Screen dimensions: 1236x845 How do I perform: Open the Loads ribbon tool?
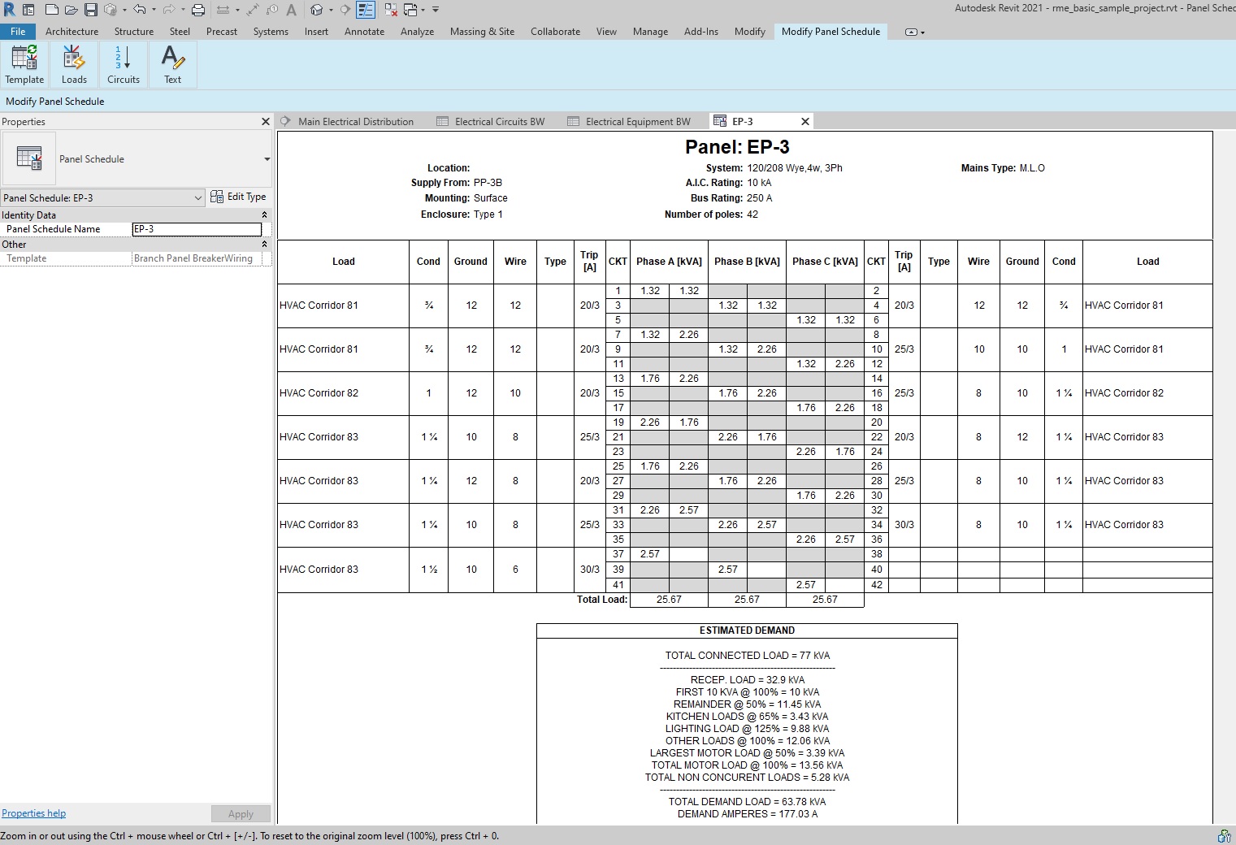(x=74, y=64)
